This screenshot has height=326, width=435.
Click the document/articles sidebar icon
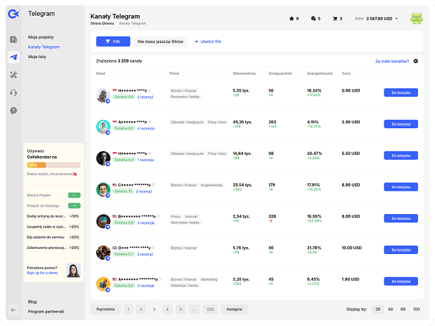[x=13, y=40]
